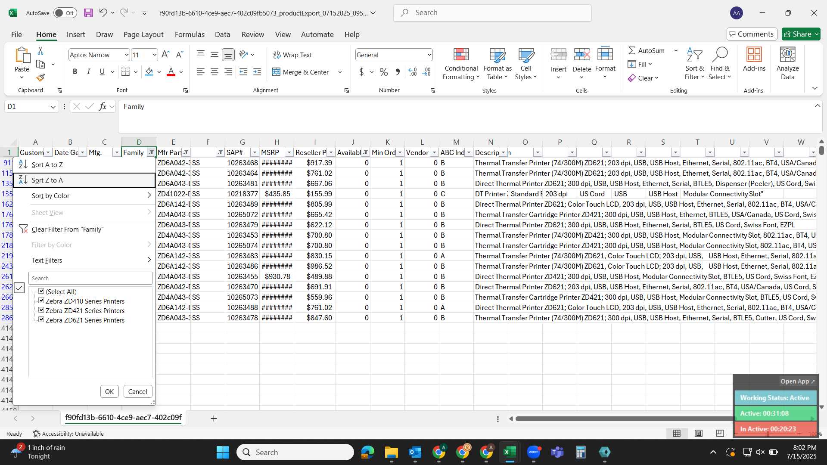Open Analyze Data
Image resolution: width=827 pixels, height=465 pixels.
click(x=787, y=64)
